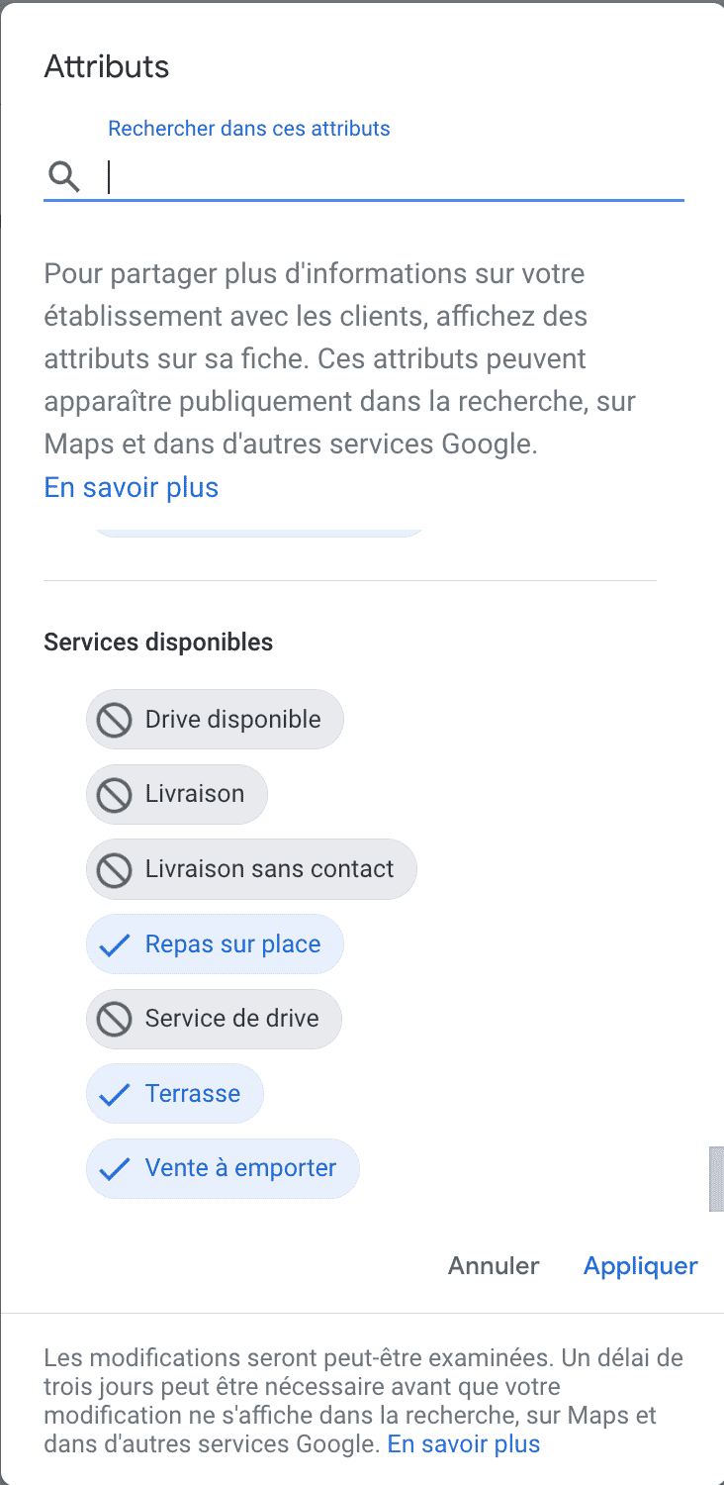The height and width of the screenshot is (1485, 724).
Task: Click the attributes list scrollbar thumb
Action: click(716, 1178)
